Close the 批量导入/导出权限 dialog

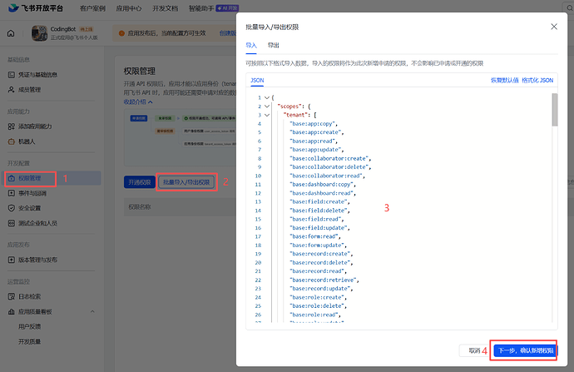point(554,27)
